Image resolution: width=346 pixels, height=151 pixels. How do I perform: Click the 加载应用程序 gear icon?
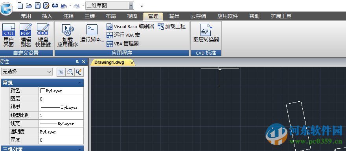coord(68,36)
